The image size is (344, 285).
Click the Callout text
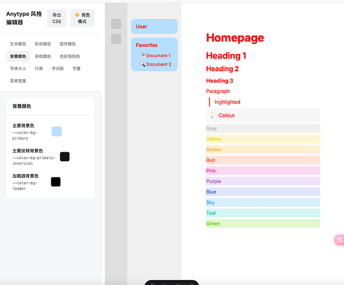[226, 115]
